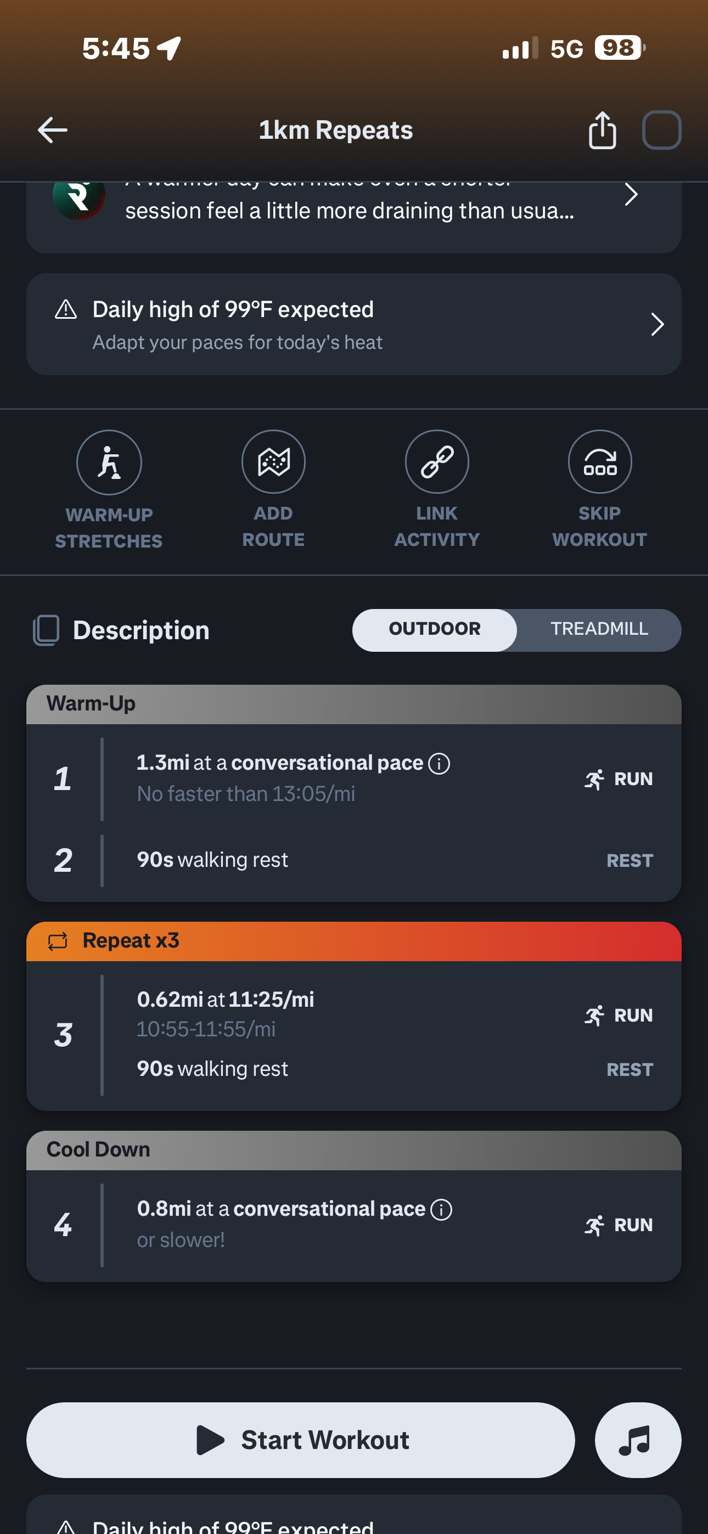Tap the Skip Workout icon
Screen dimensions: 708x1534
point(599,462)
